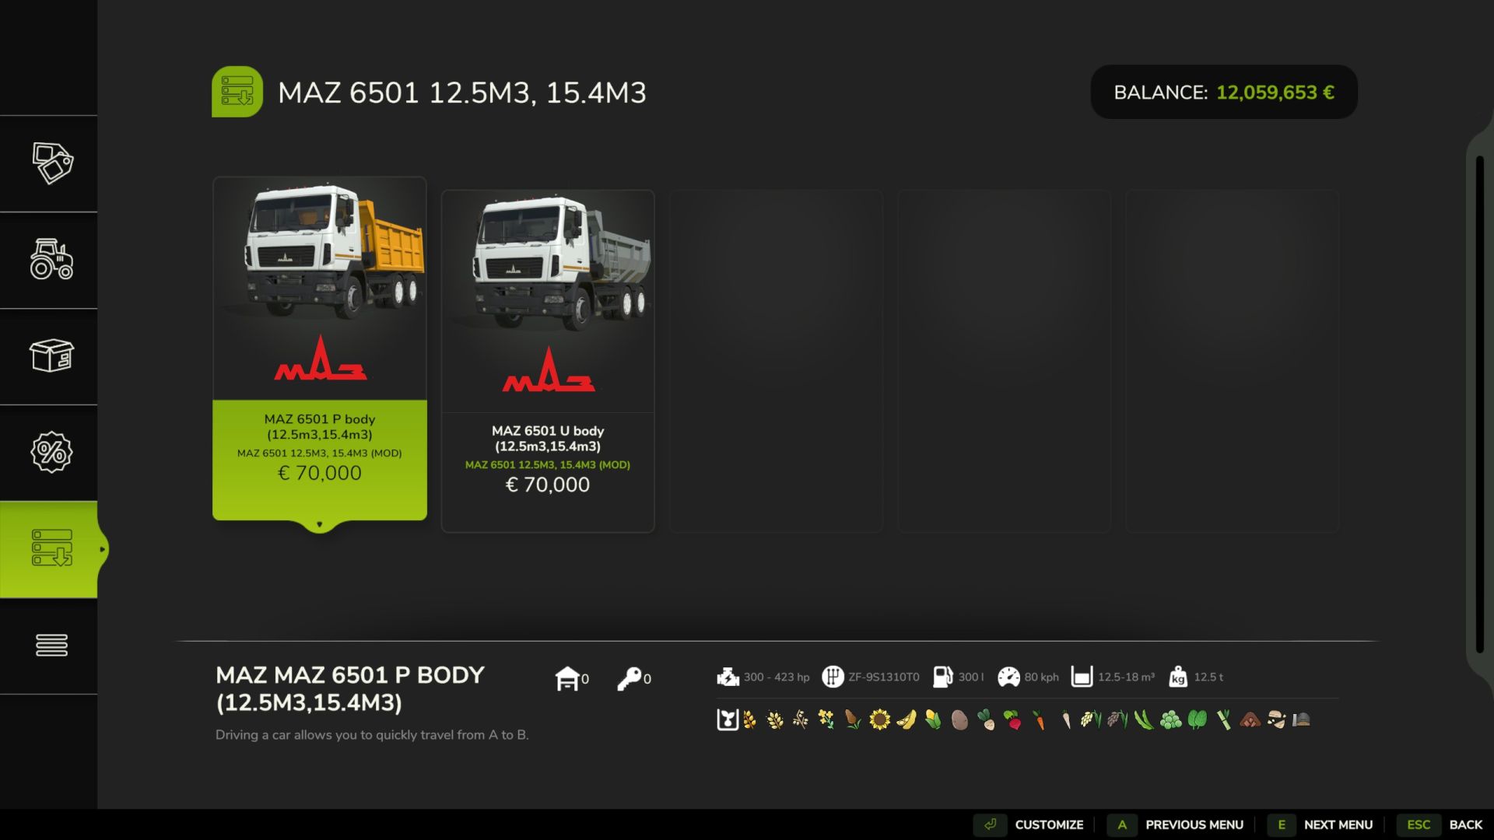
Task: Click the sunflower crop icon
Action: 879,719
